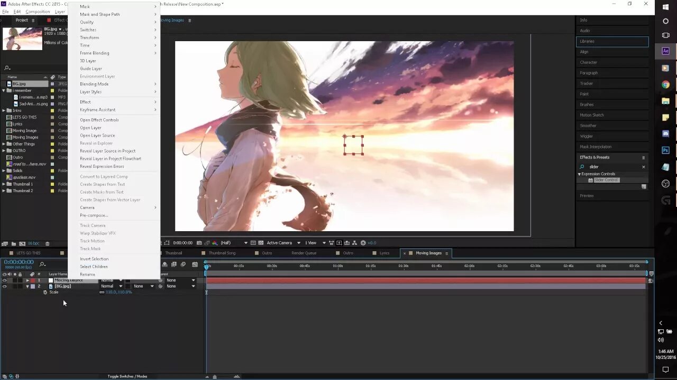The image size is (677, 380).
Task: Expand the Thumbnail 1 folder
Action: click(4, 184)
